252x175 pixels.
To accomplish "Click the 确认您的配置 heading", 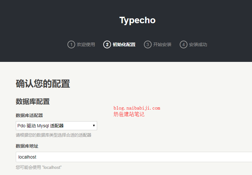I will (x=43, y=84).
